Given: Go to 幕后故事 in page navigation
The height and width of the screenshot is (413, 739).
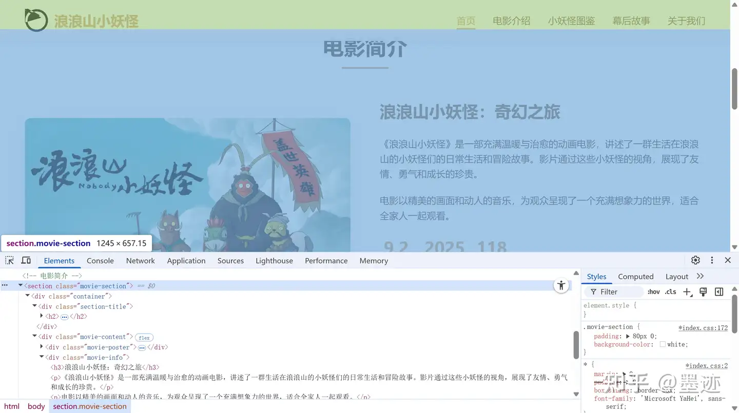Looking at the screenshot, I should tap(631, 21).
